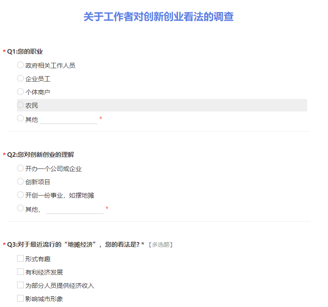
Task: Choose 企业员工 as your occupation
Action: pos(20,78)
